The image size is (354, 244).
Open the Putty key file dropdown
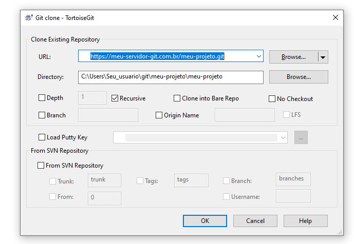(283, 138)
